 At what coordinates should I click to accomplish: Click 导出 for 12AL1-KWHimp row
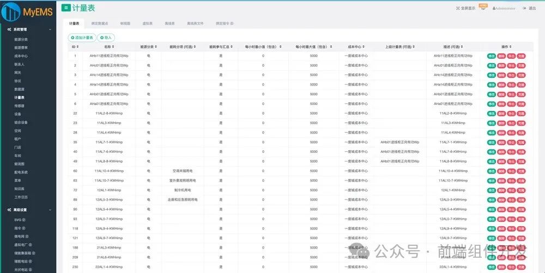511,190
